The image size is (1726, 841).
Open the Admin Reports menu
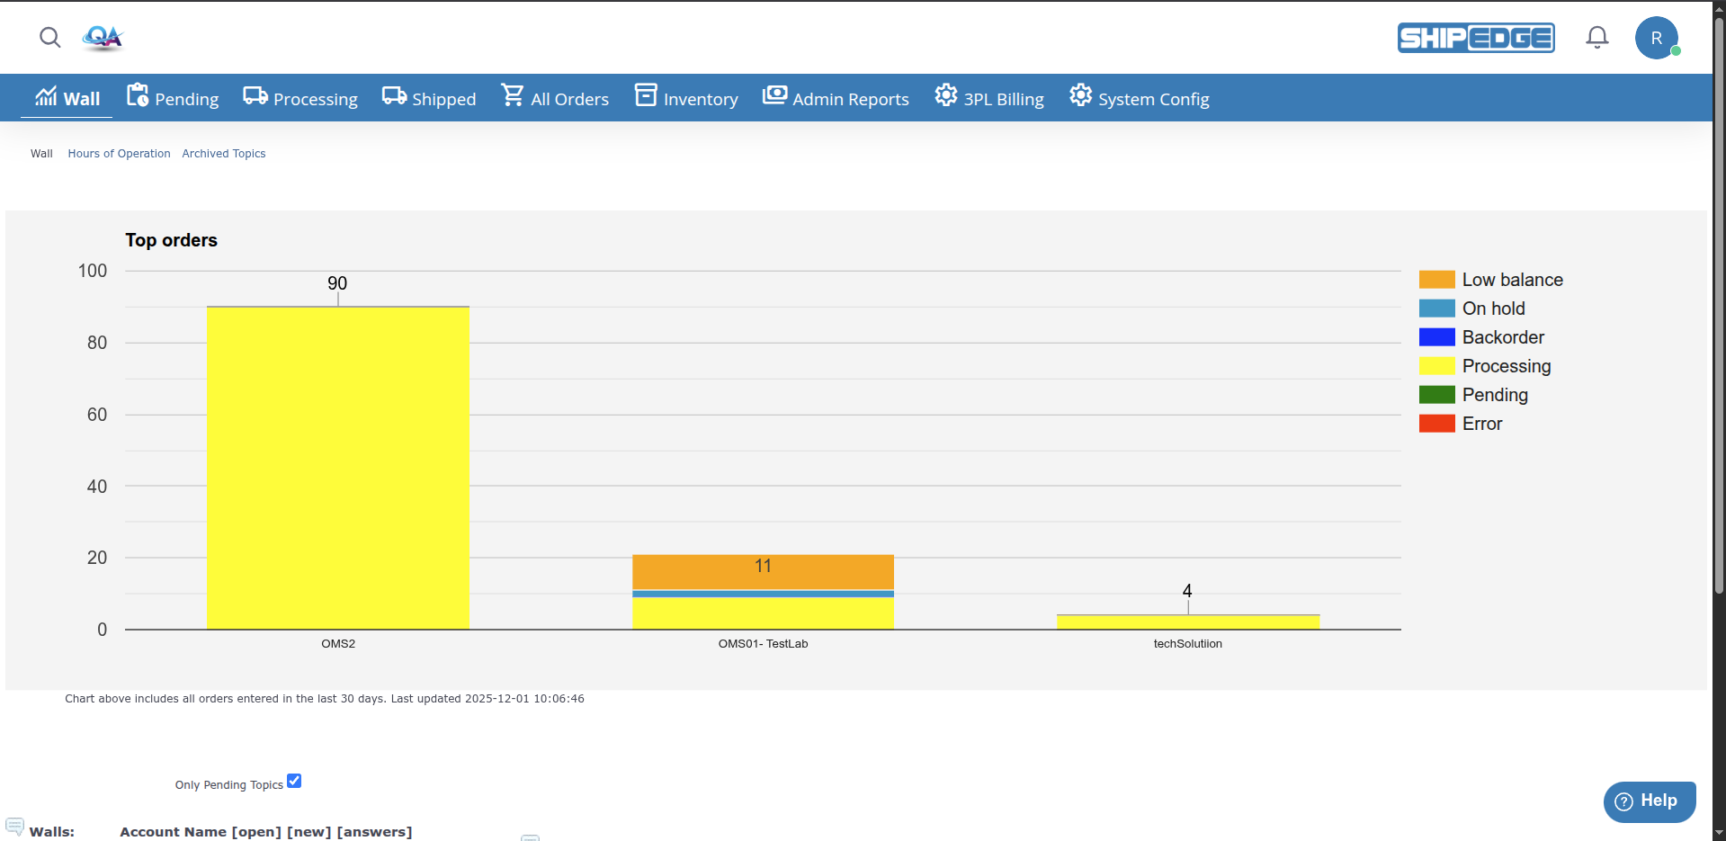836,99
